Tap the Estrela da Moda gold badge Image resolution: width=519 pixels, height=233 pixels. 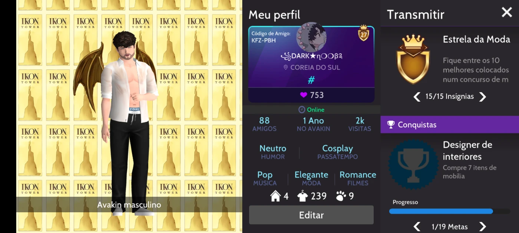413,59
